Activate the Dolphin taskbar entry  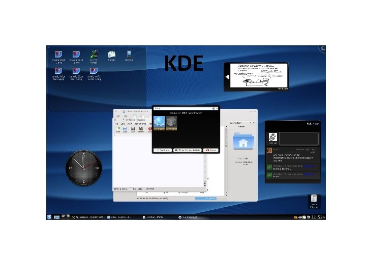(x=120, y=217)
